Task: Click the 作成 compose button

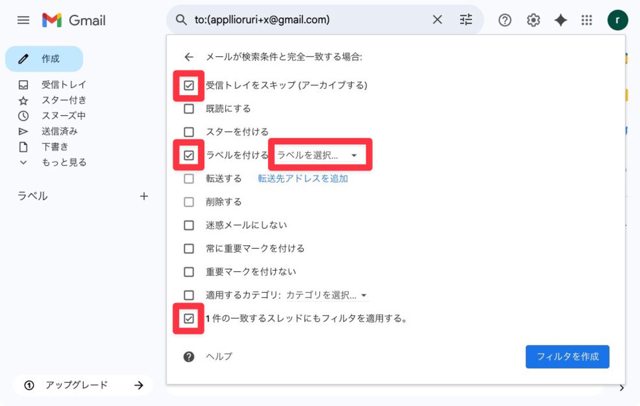Action: click(x=44, y=59)
